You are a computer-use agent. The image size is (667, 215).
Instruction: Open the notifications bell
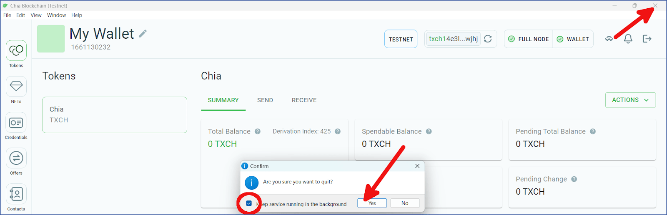[x=628, y=39]
